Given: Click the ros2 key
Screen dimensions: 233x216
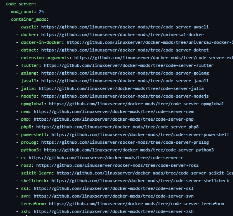Looking at the screenshot, I should click(x=26, y=166).
